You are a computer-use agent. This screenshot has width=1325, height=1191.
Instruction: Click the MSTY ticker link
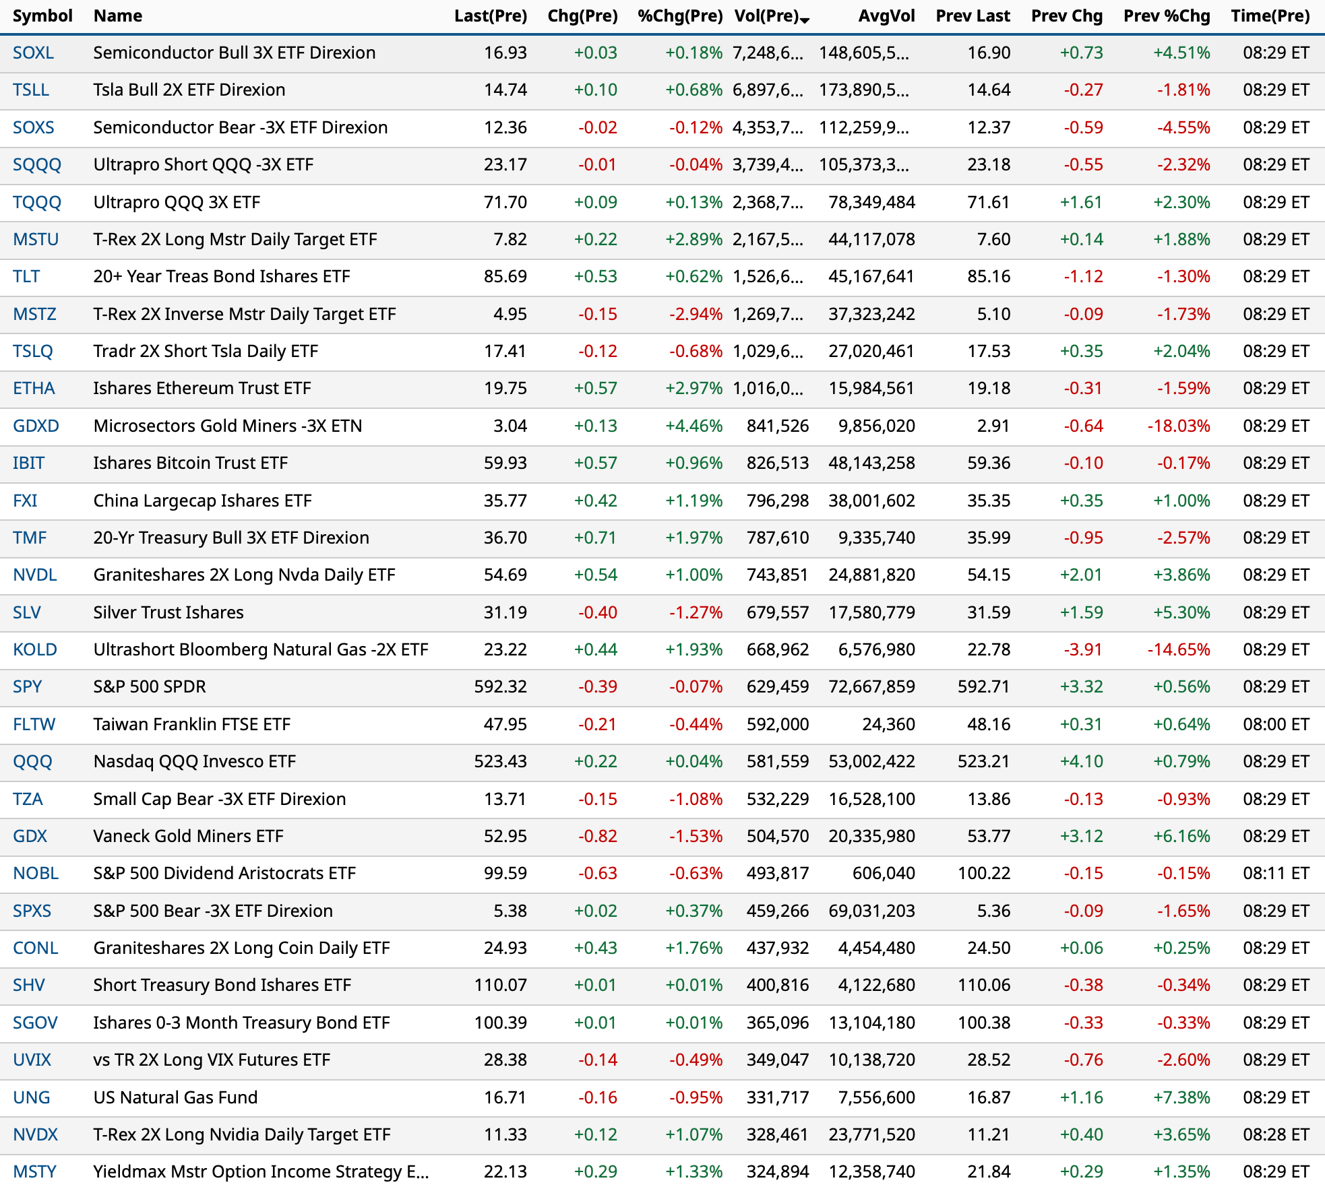(34, 1171)
